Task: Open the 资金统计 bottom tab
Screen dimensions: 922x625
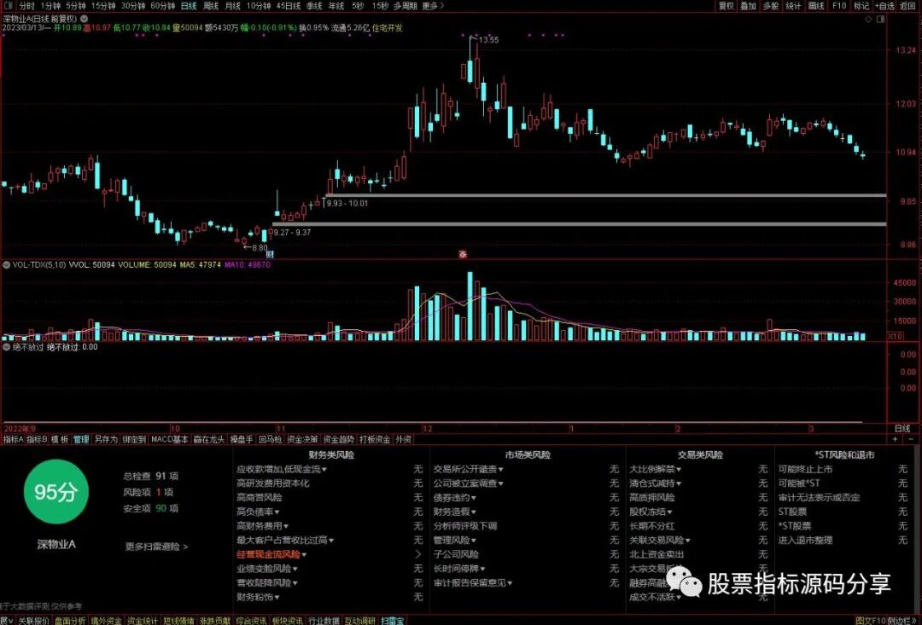Action: 143,620
